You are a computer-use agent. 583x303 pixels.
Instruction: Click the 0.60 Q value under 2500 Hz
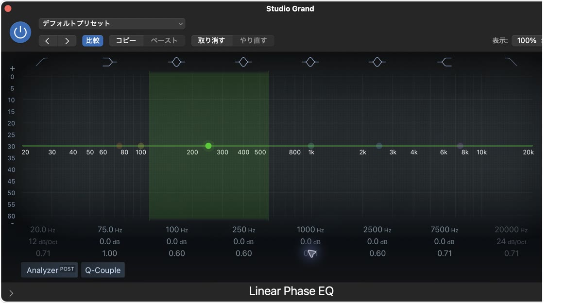pos(377,253)
